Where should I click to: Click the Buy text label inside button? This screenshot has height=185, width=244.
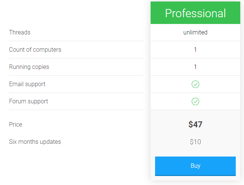[195, 166]
